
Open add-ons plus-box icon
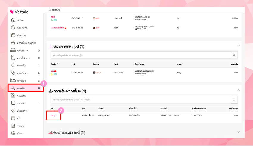coord(13,103)
